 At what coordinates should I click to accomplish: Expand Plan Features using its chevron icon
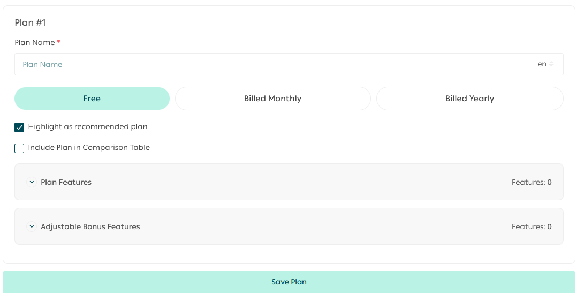click(32, 182)
